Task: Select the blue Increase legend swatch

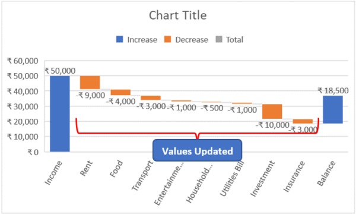Action: coord(120,39)
